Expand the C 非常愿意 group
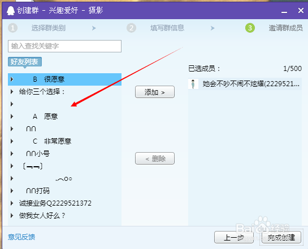The height and width of the screenshot is (249, 308). click(12, 141)
